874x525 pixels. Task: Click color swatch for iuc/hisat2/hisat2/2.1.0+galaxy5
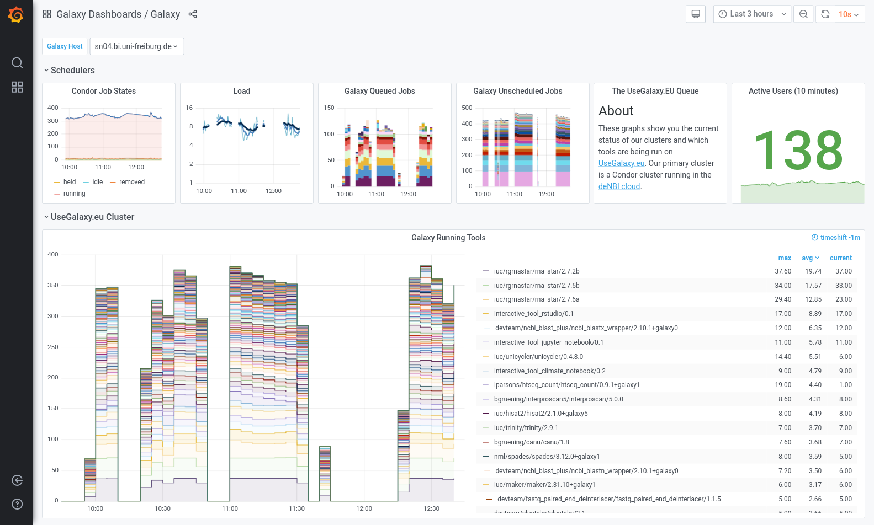[486, 414]
